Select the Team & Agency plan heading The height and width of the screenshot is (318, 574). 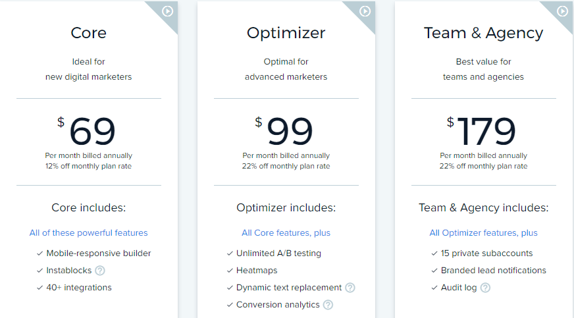coord(483,33)
